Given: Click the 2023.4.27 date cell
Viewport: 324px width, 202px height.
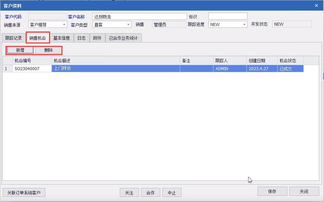Looking at the screenshot, I should [x=262, y=68].
